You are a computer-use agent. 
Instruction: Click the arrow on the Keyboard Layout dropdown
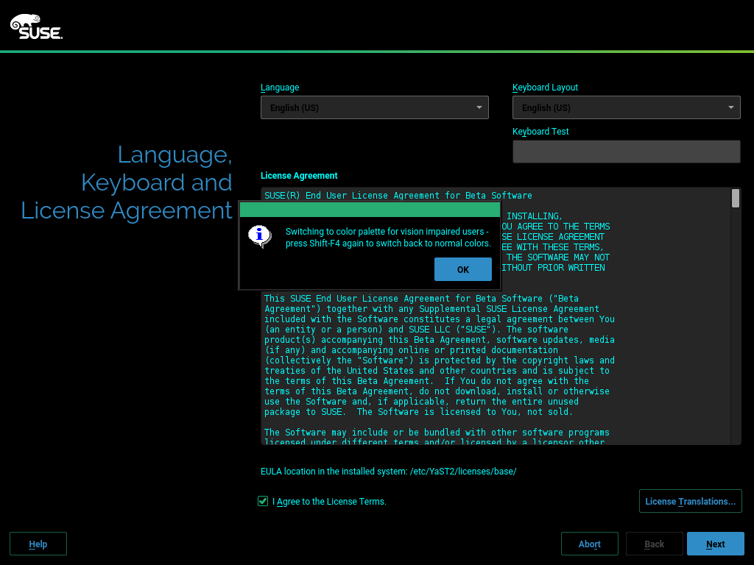pyautogui.click(x=730, y=107)
